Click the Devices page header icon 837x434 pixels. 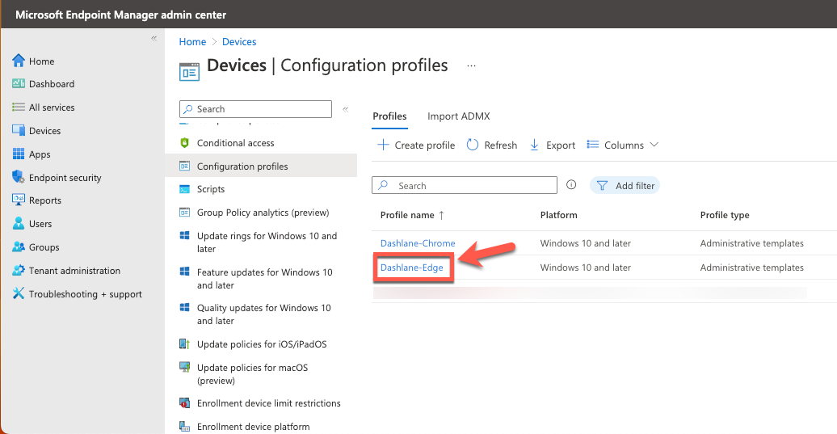190,72
